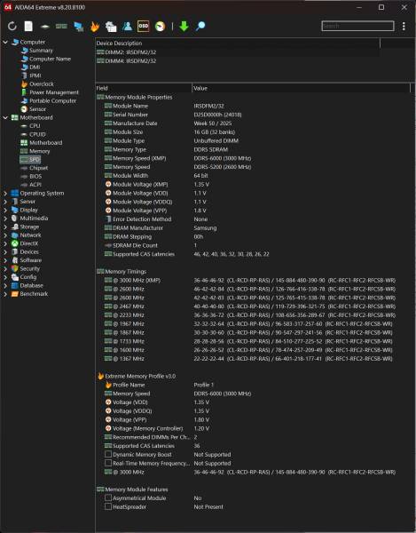416x533 pixels.
Task: Select the DRAM Manufacturer row
Action: [x=253, y=227]
